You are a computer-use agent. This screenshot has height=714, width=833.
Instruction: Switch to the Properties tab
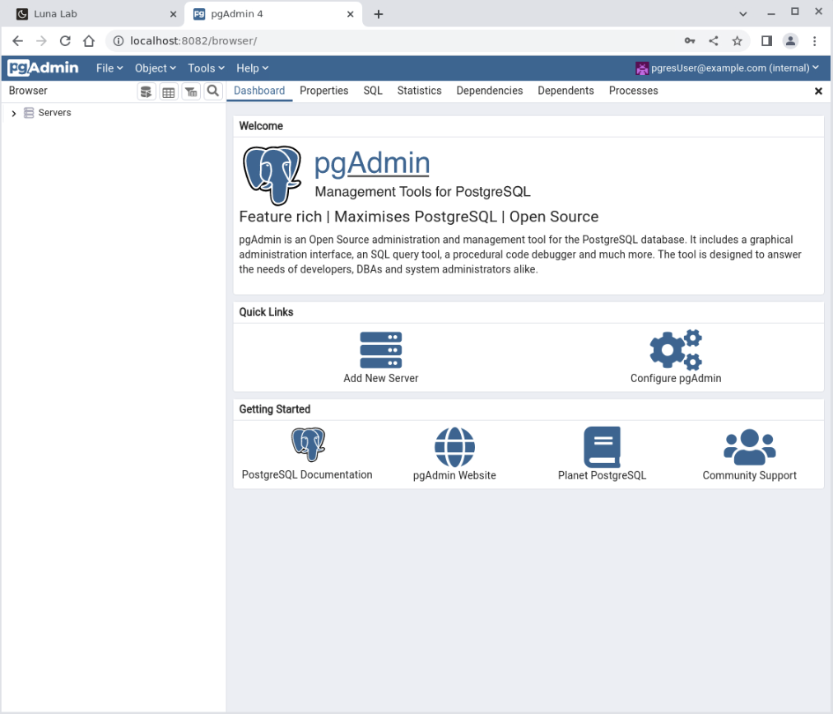[324, 91]
